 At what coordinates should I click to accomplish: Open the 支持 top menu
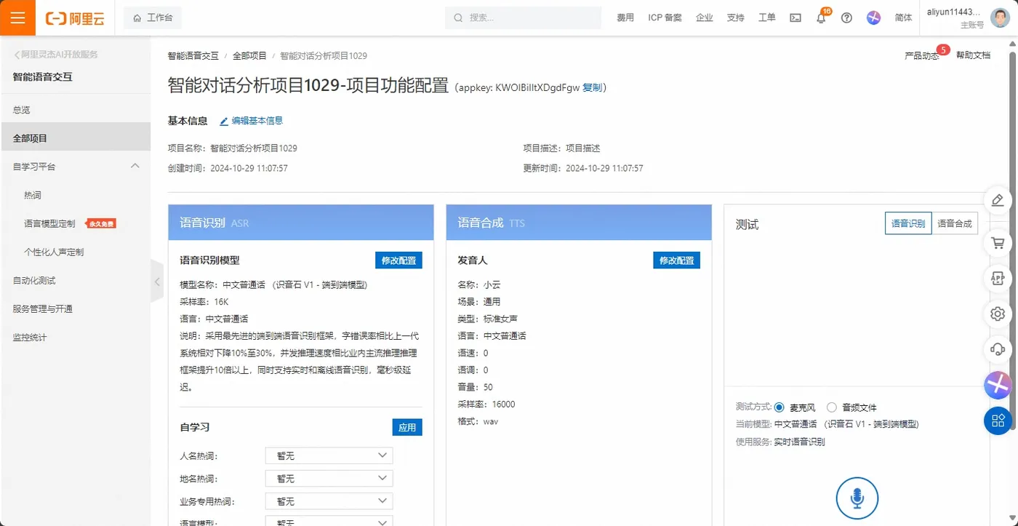(735, 18)
